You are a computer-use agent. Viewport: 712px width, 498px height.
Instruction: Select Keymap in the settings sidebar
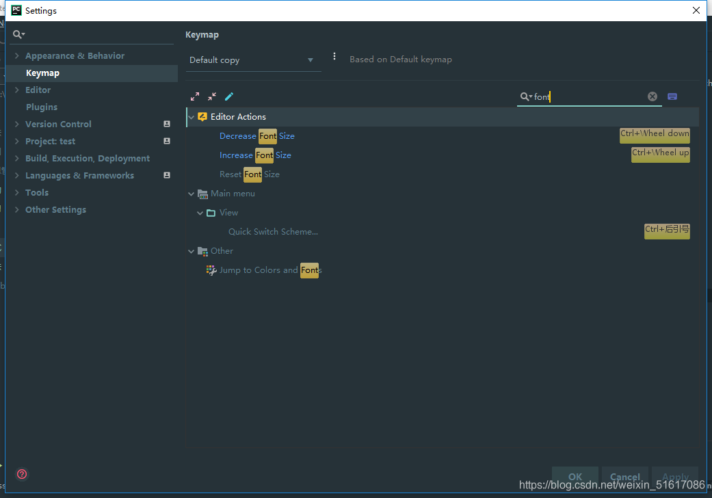click(92, 73)
